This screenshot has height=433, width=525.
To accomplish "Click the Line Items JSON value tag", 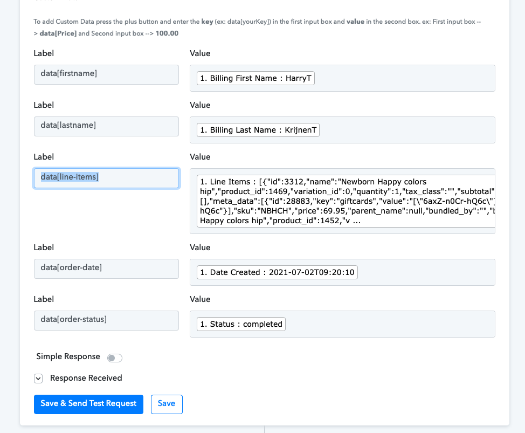I will coord(346,201).
